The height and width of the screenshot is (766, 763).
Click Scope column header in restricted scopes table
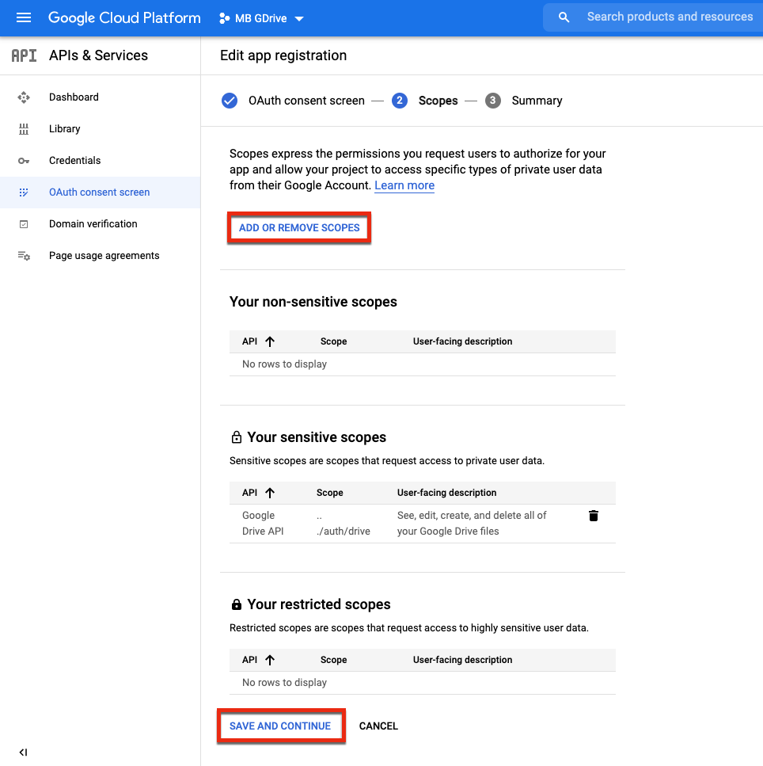333,660
